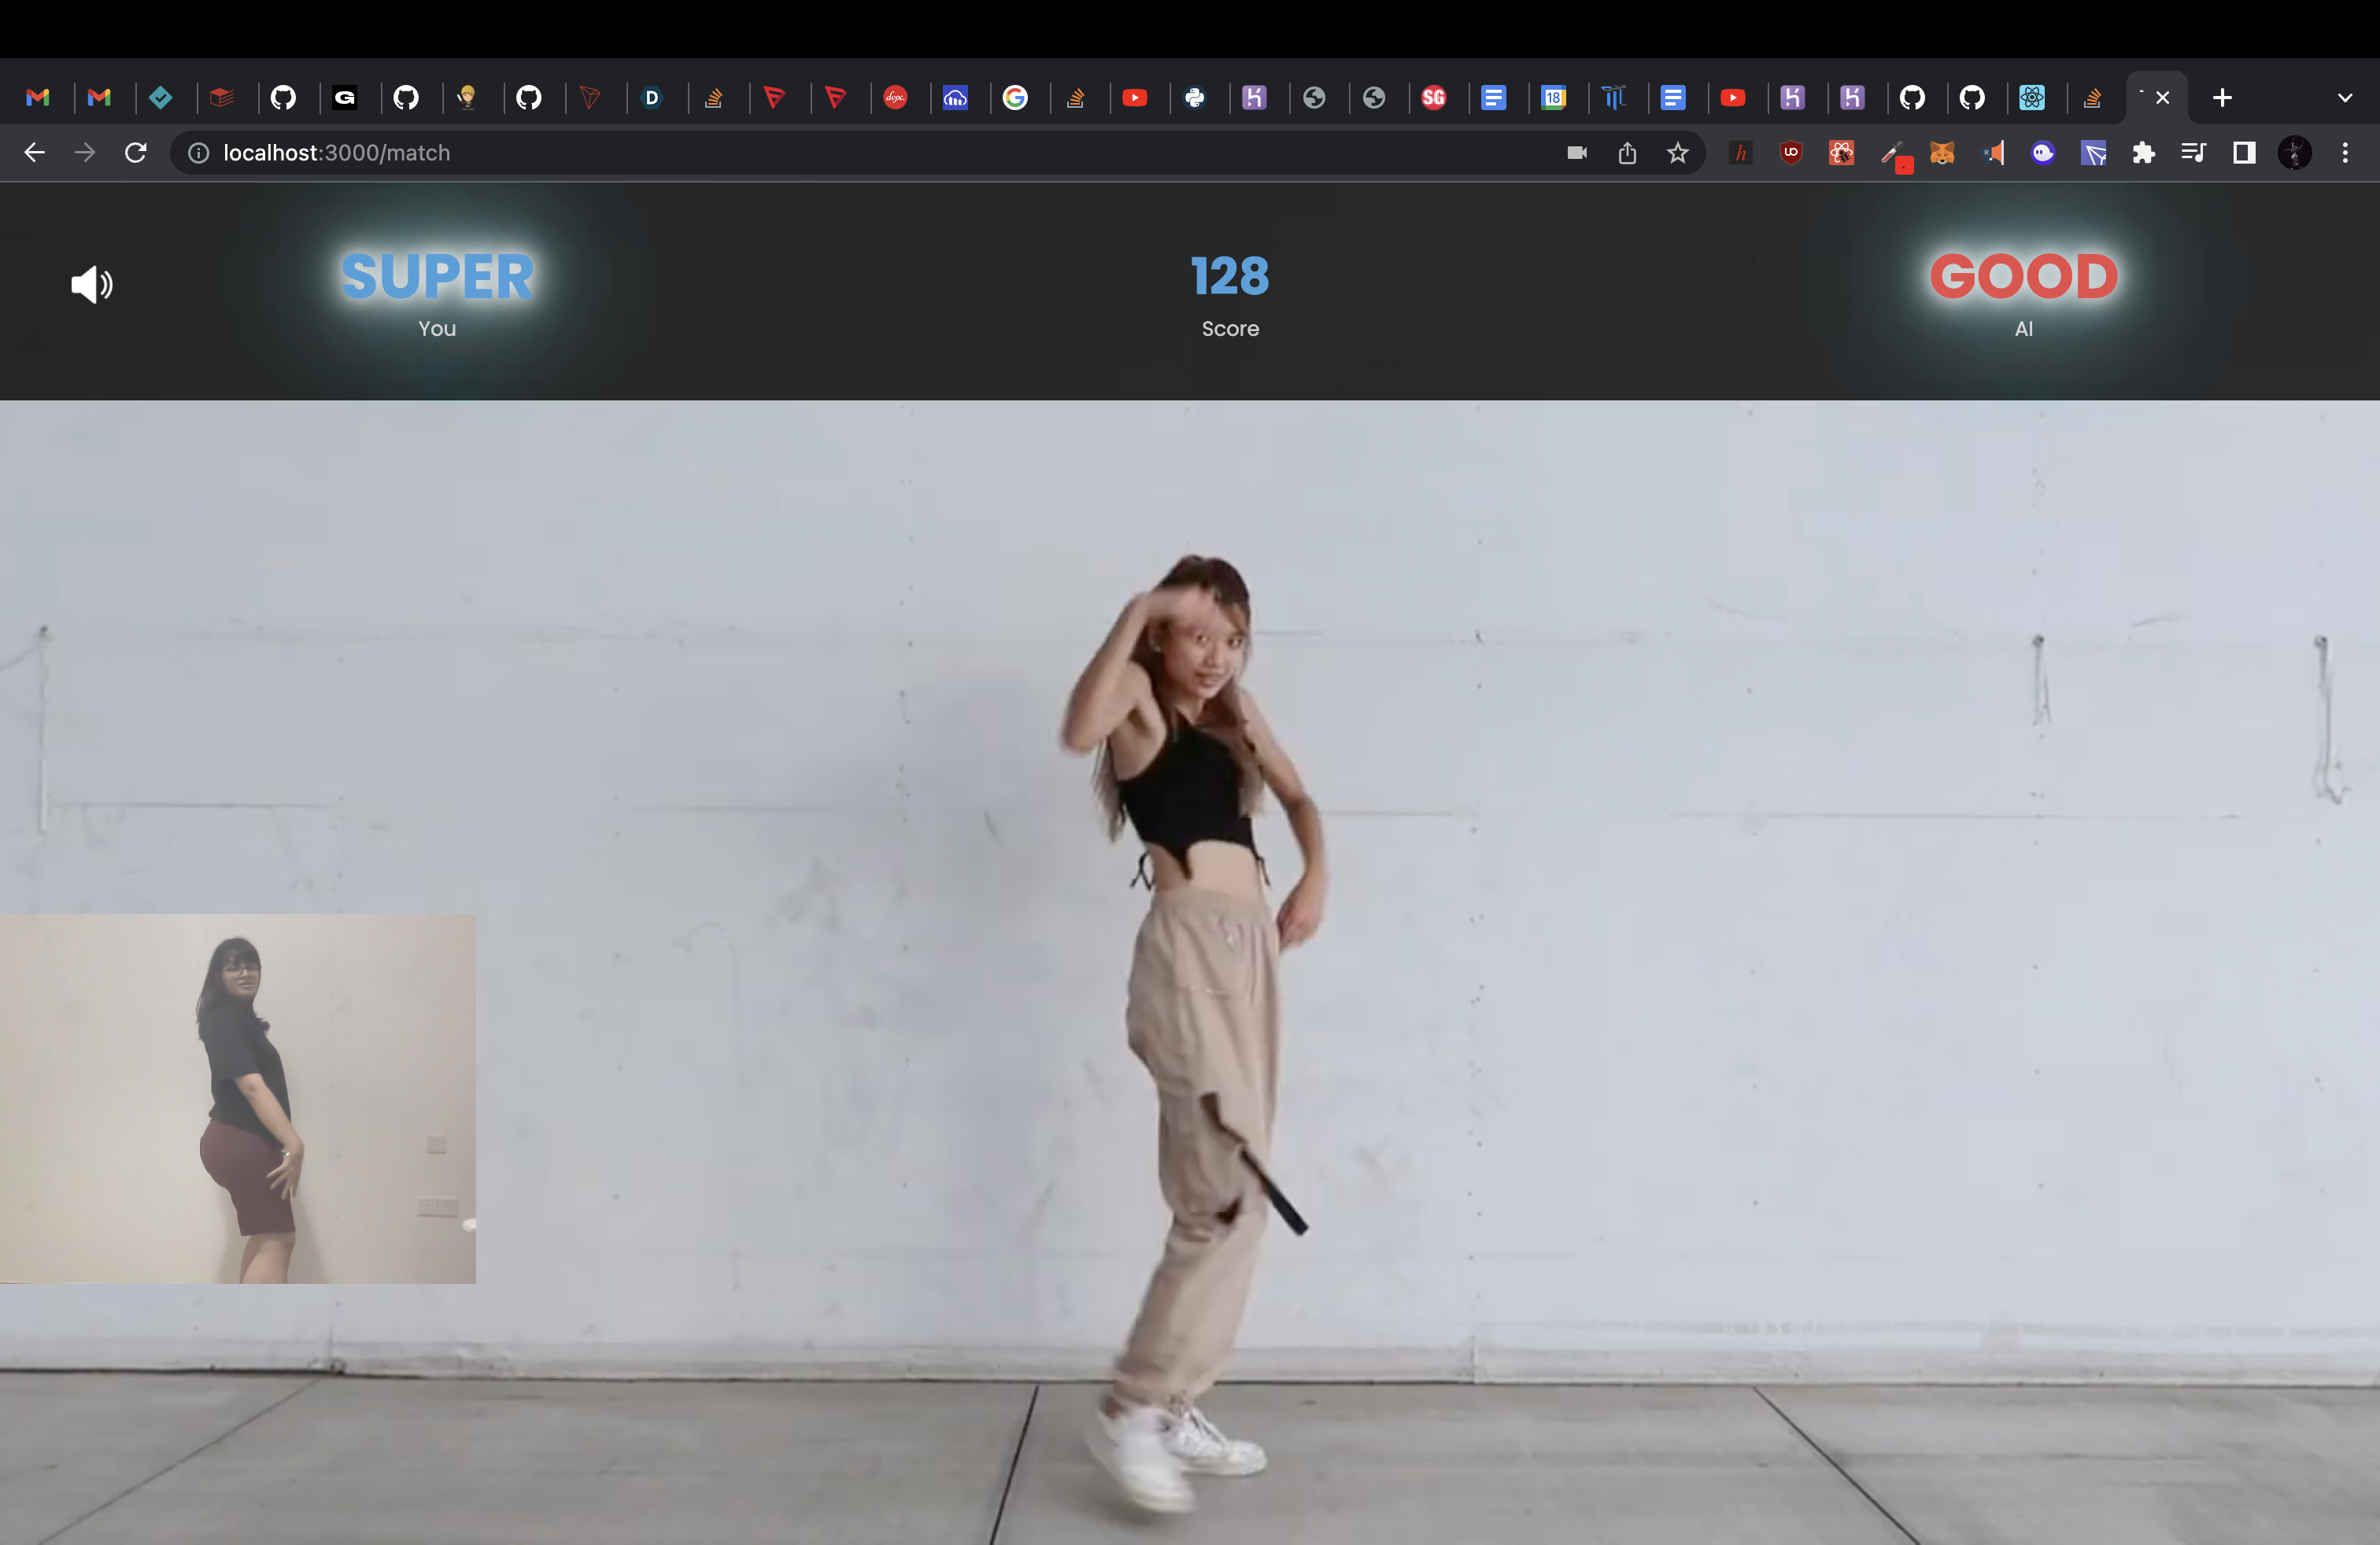
Task: Open the share page icon
Action: pyautogui.click(x=1627, y=153)
